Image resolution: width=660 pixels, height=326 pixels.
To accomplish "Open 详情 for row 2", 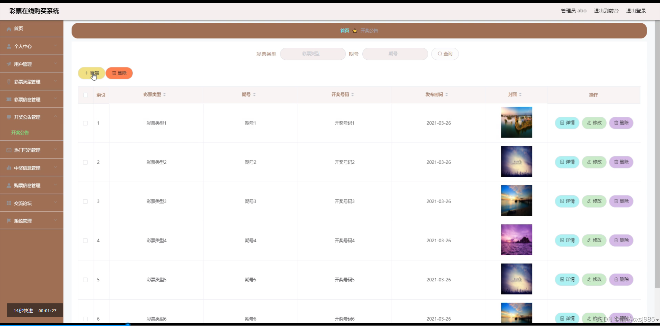I will [x=567, y=162].
